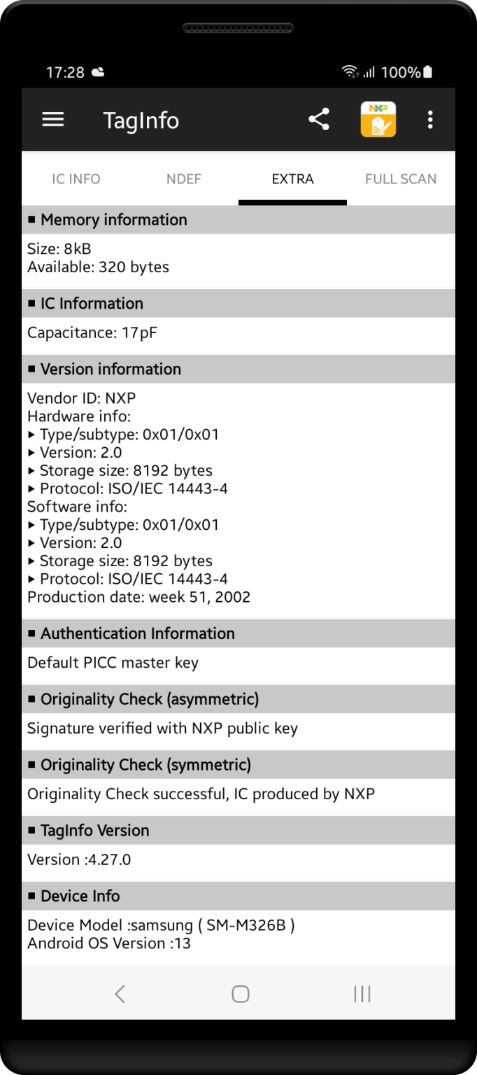This screenshot has height=1075, width=477.
Task: Tap the back navigation button
Action: [119, 993]
